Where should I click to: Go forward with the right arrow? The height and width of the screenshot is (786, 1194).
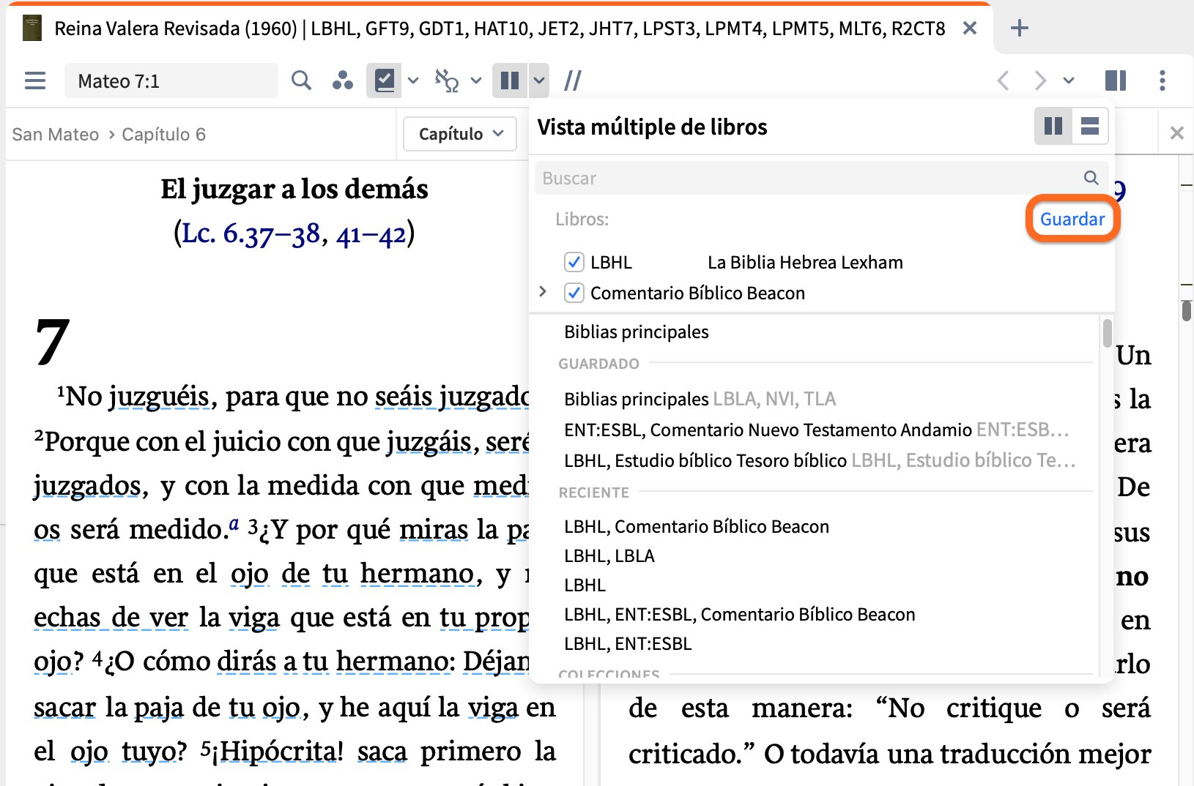(1039, 81)
